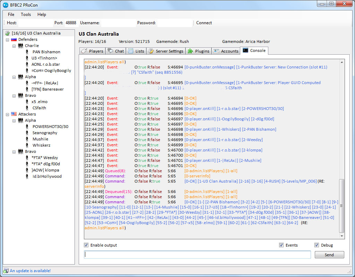Click the Send button
This screenshot has height=277, width=355.
click(329, 255)
